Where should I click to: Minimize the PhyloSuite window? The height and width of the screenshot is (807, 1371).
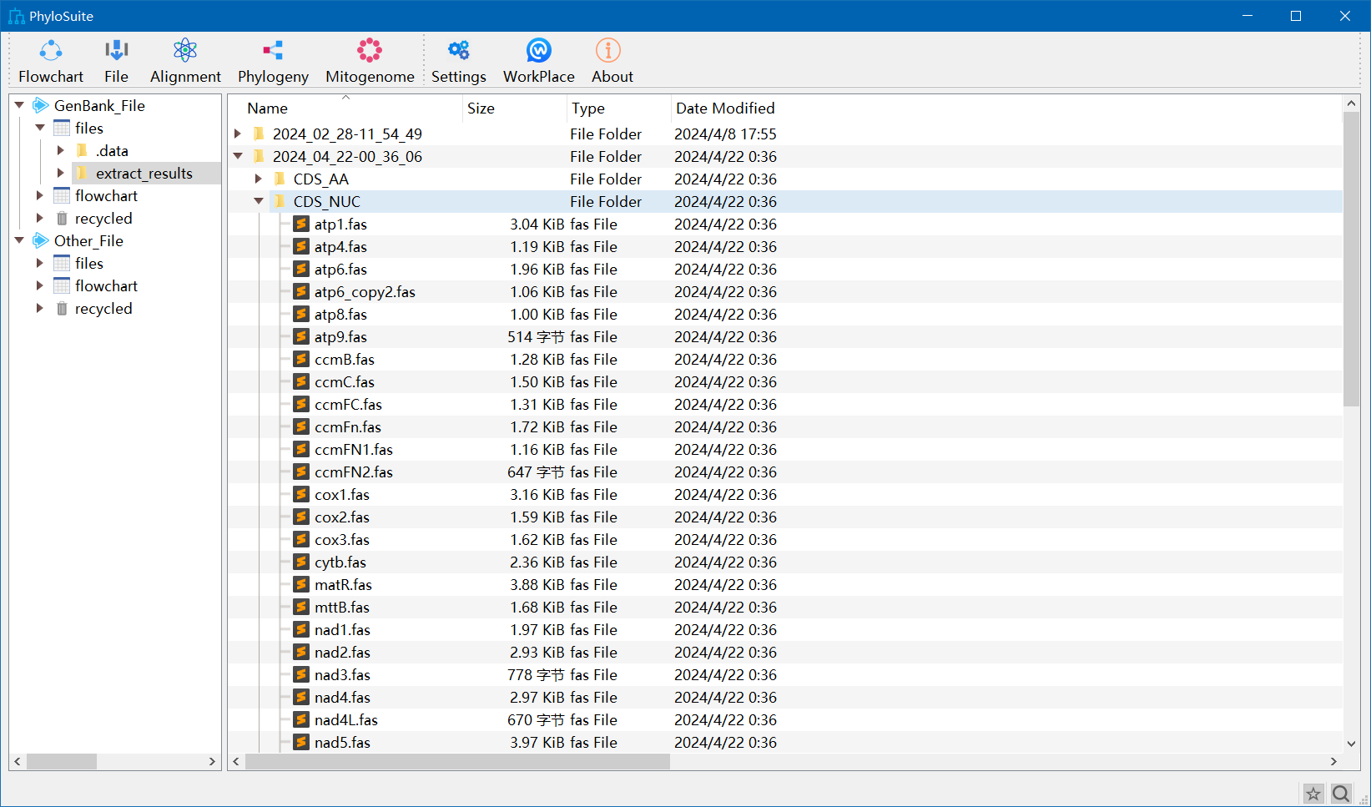(1248, 16)
